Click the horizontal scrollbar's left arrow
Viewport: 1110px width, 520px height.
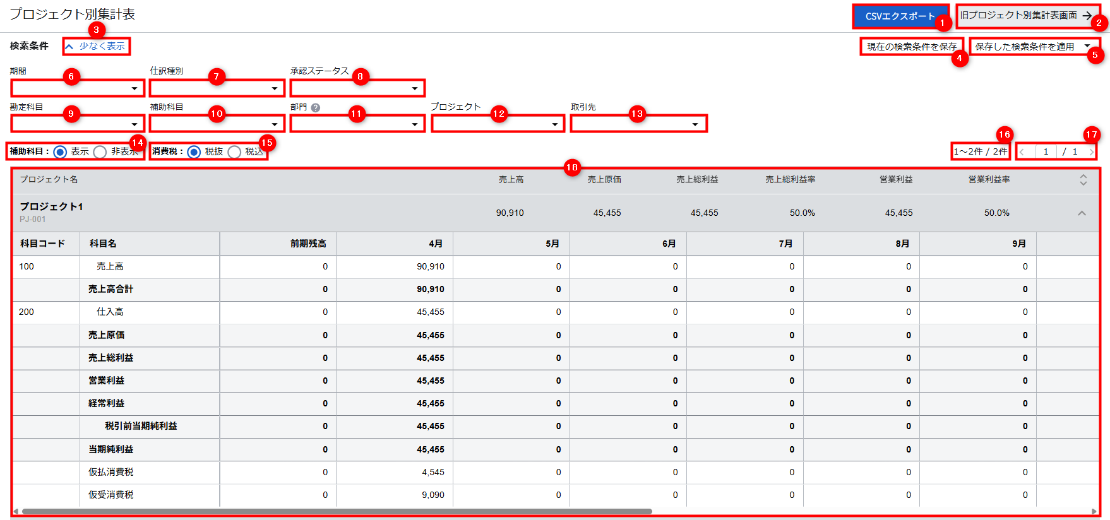pyautogui.click(x=16, y=512)
